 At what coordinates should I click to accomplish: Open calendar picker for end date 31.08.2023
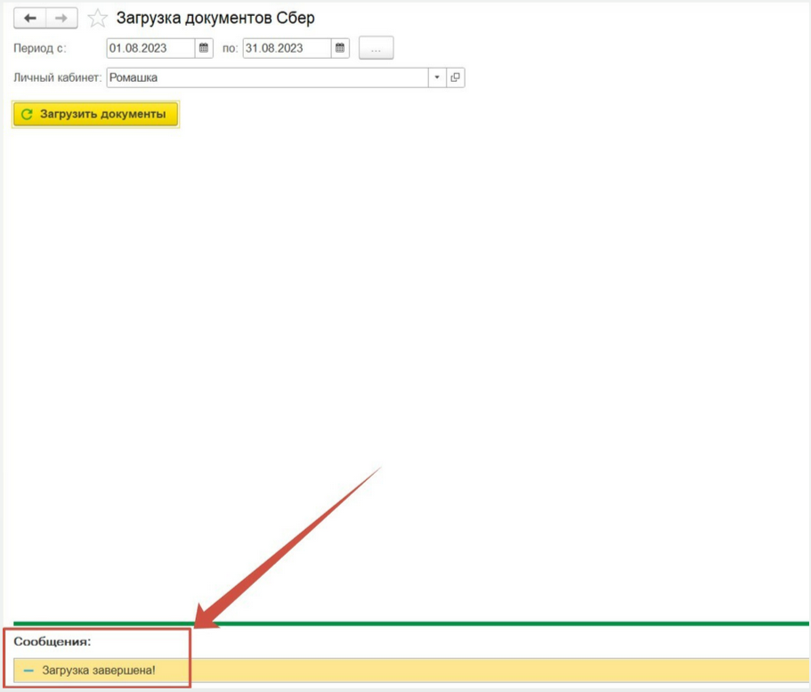tap(340, 48)
